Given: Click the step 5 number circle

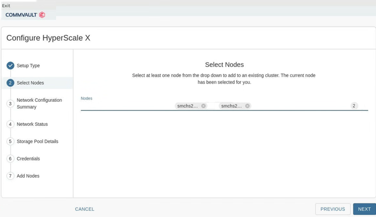Looking at the screenshot, I should pyautogui.click(x=10, y=141).
